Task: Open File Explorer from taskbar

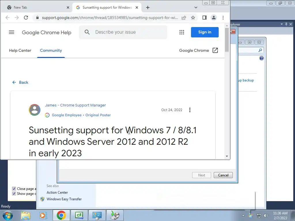Action: click(26, 215)
